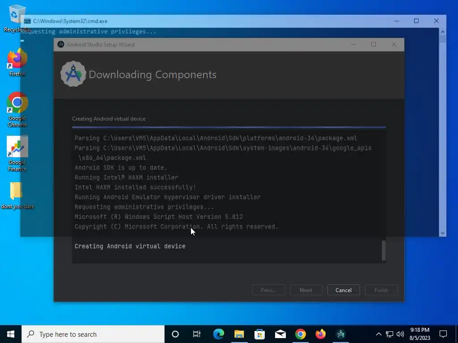
Task: Click bold 'Creating Android virtual device' log line
Action: pos(130,246)
